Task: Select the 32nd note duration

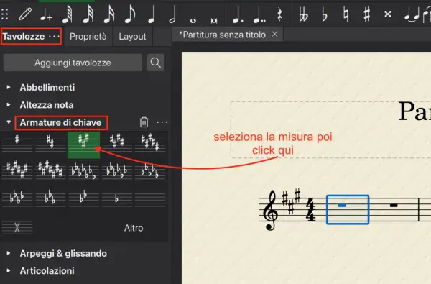Action: pyautogui.click(x=88, y=14)
